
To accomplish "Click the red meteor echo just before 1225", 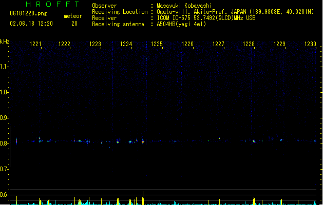I will [143, 141].
